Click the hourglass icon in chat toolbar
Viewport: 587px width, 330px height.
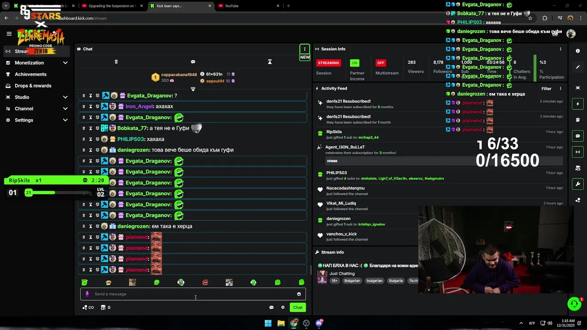coord(270,62)
